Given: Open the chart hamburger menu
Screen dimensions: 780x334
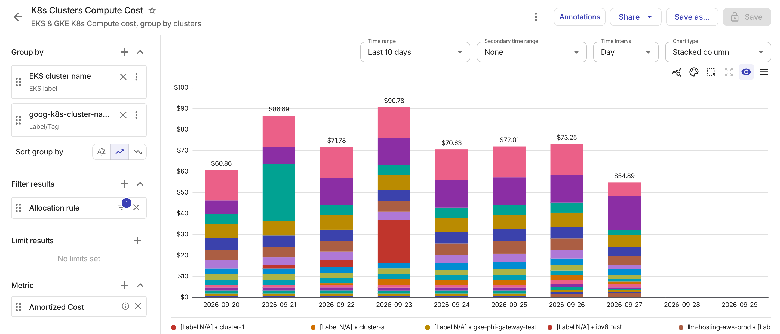Looking at the screenshot, I should pos(763,72).
